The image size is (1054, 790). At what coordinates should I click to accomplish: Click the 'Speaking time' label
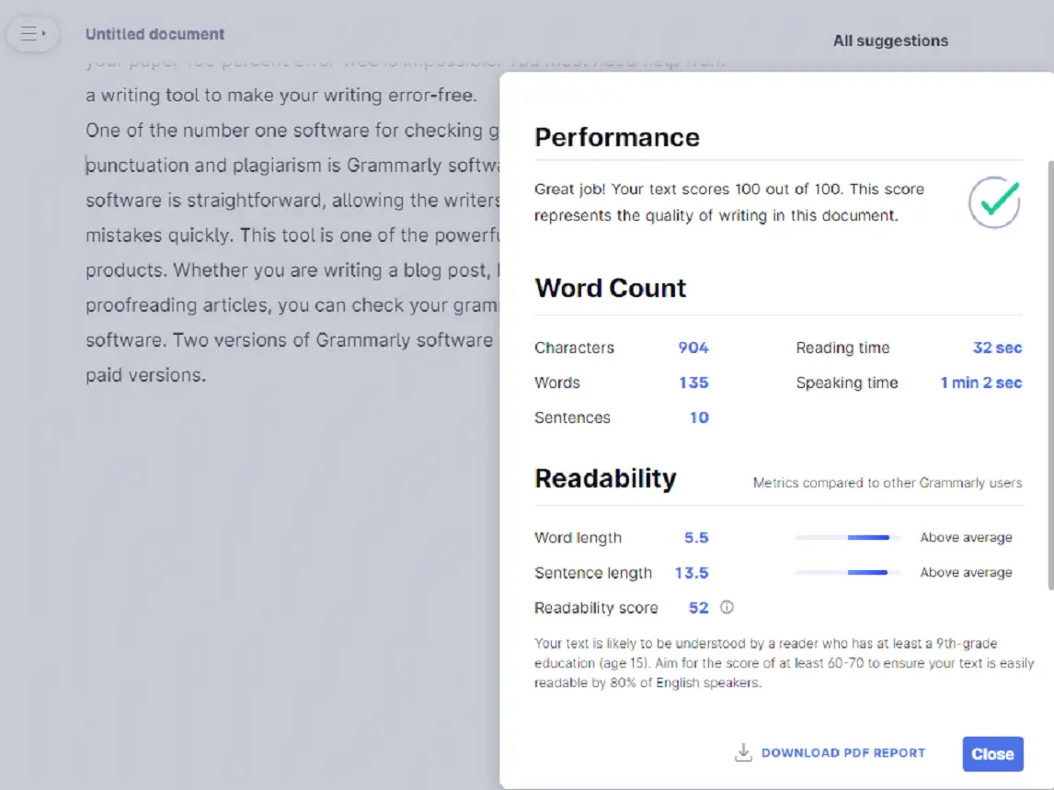click(847, 383)
